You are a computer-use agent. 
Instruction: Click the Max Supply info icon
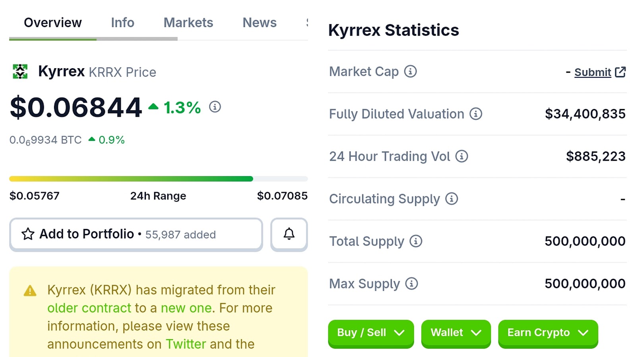point(411,284)
